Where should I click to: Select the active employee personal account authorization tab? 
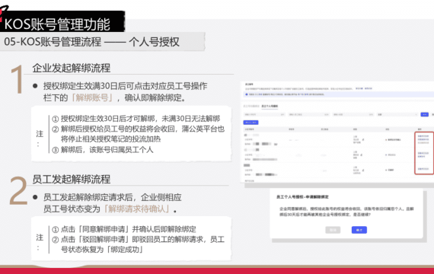[x=270, y=106]
